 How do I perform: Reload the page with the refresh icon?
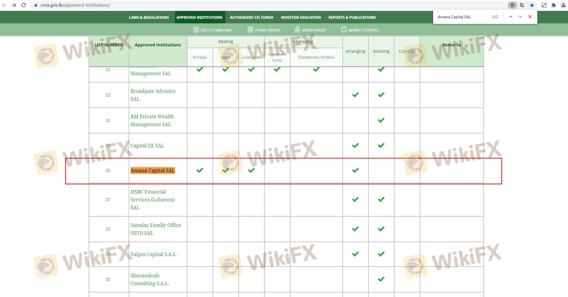(x=24, y=5)
